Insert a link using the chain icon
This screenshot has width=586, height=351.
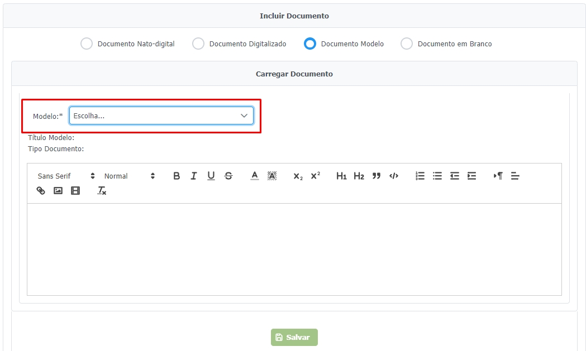pos(41,190)
